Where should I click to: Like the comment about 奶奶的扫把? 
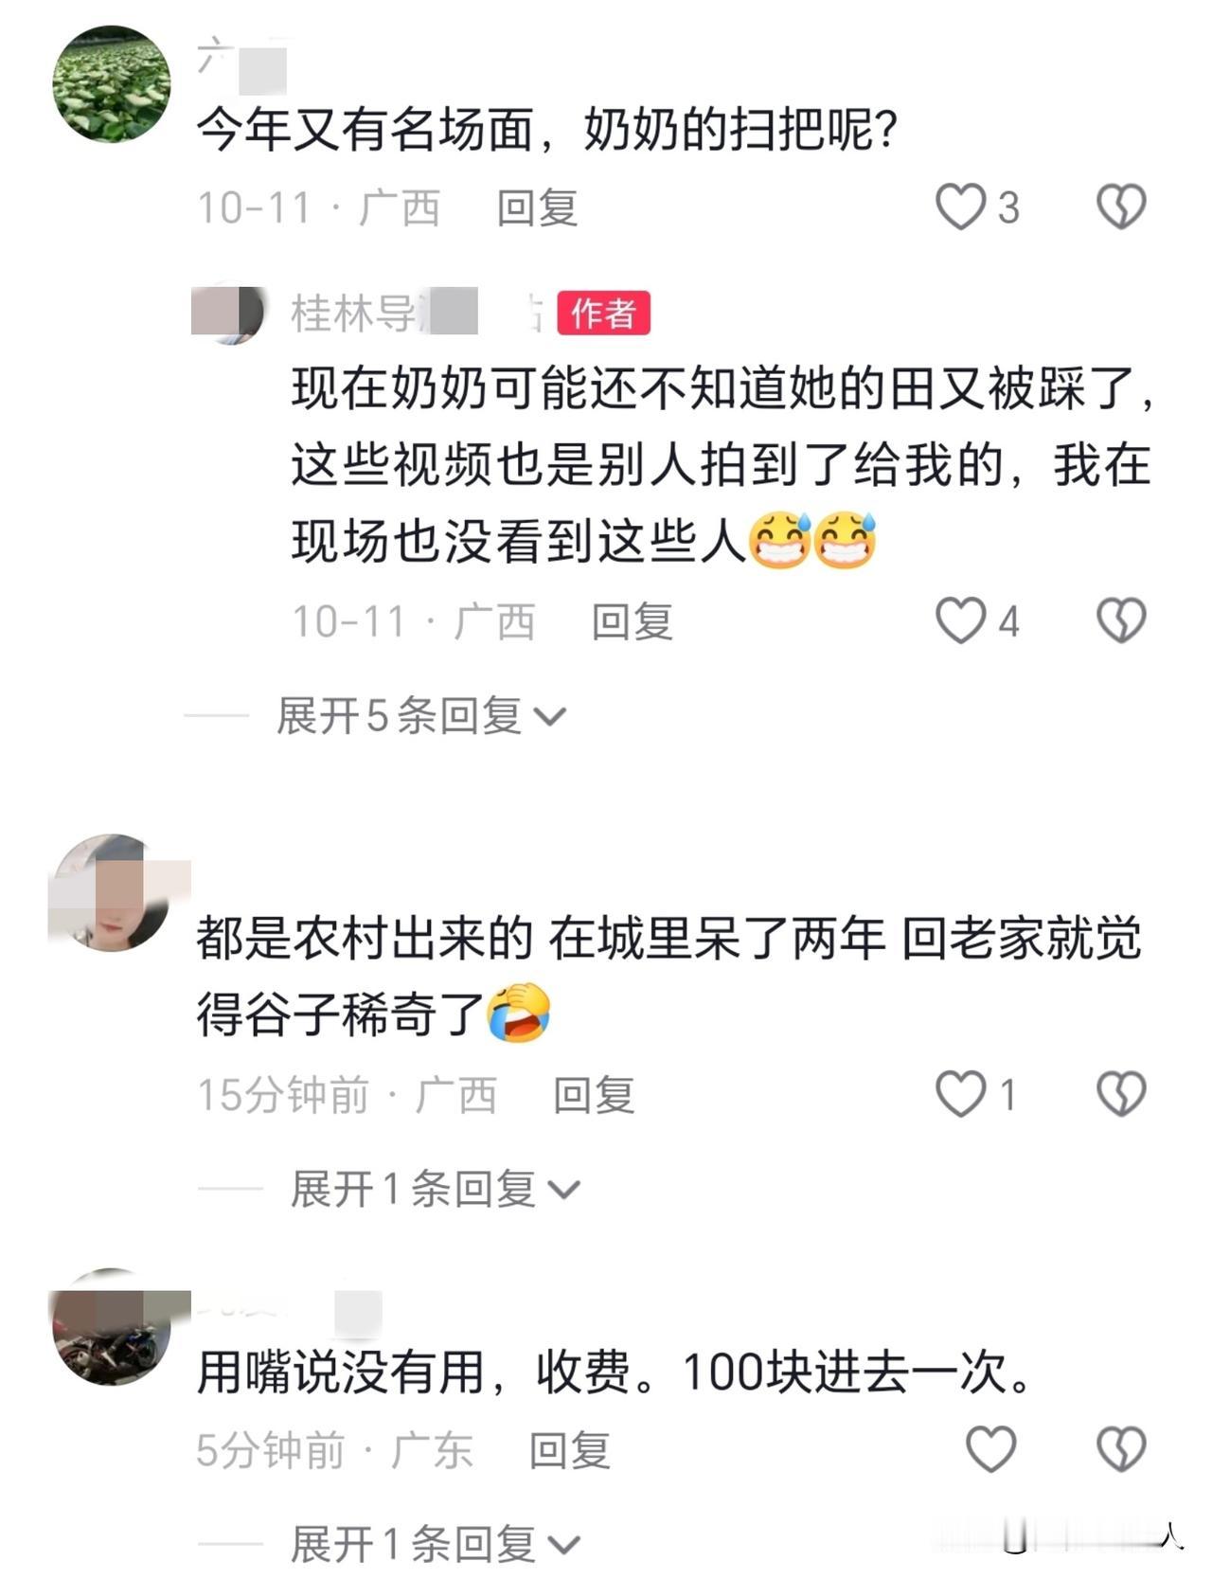point(961,206)
